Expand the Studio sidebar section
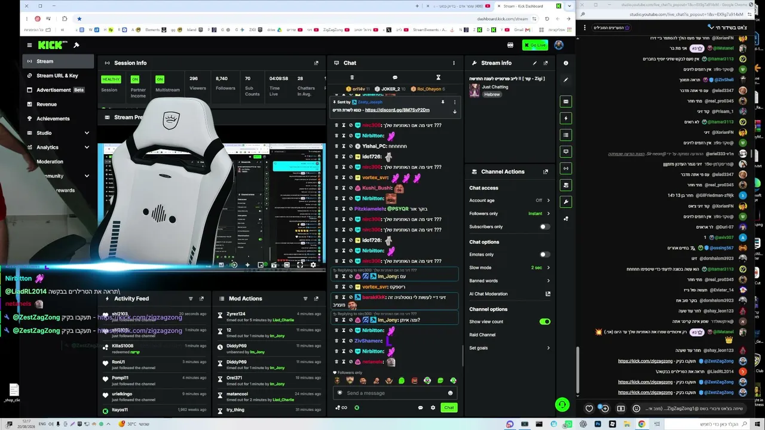 [87, 133]
